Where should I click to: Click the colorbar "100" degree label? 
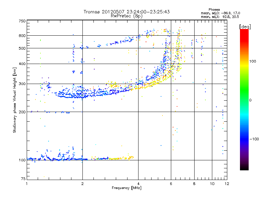pyautogui.click(x=253, y=61)
